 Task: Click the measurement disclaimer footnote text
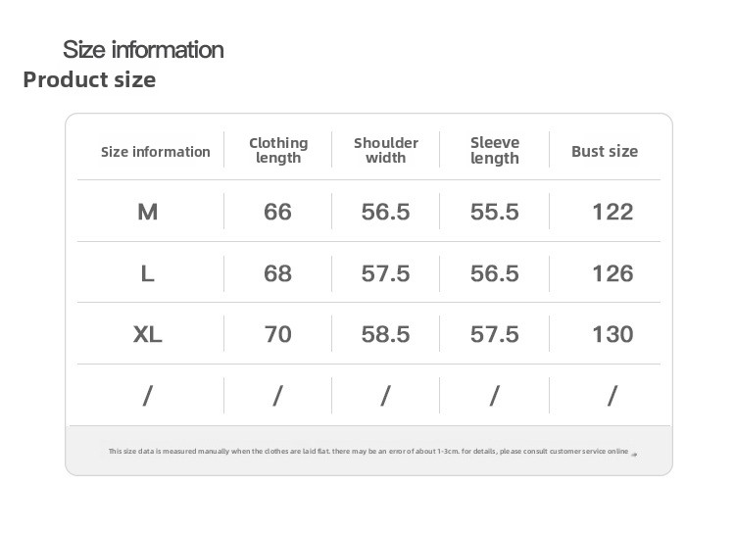367,452
